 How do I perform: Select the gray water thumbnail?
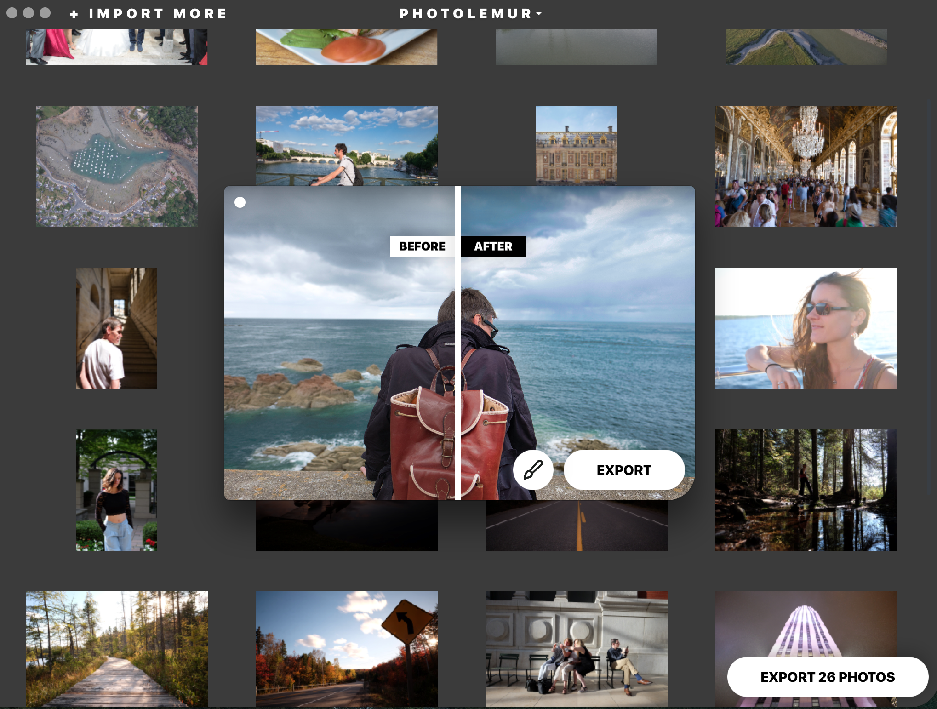coord(577,47)
